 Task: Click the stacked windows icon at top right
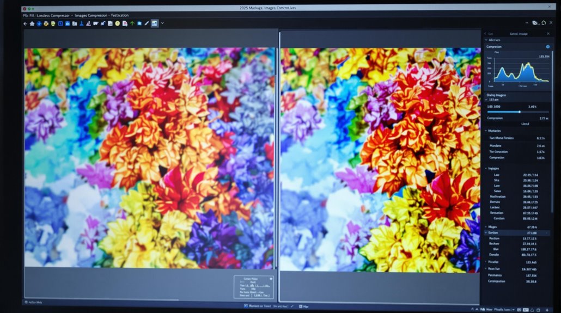click(x=535, y=23)
